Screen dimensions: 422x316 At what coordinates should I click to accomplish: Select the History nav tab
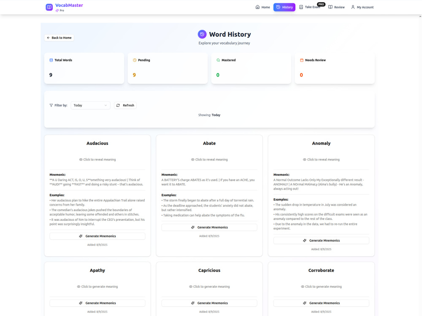[284, 7]
